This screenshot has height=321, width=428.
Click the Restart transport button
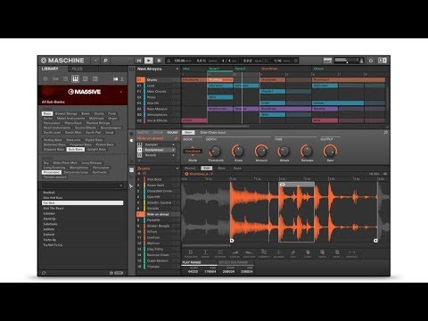pos(139,61)
